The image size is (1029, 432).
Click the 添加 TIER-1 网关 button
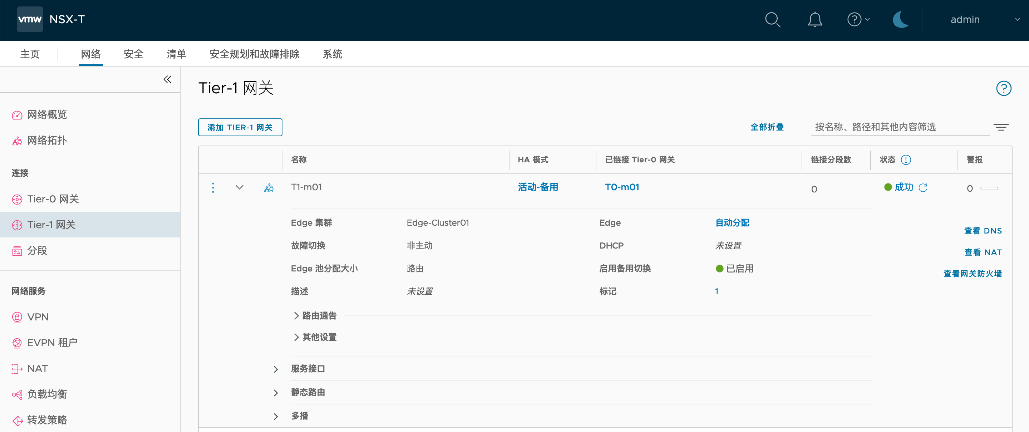240,127
